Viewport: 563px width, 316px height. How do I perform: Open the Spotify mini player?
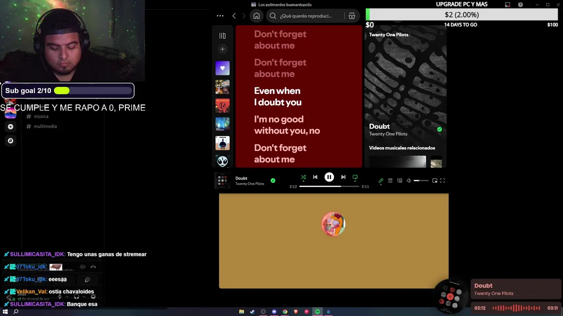point(435,180)
